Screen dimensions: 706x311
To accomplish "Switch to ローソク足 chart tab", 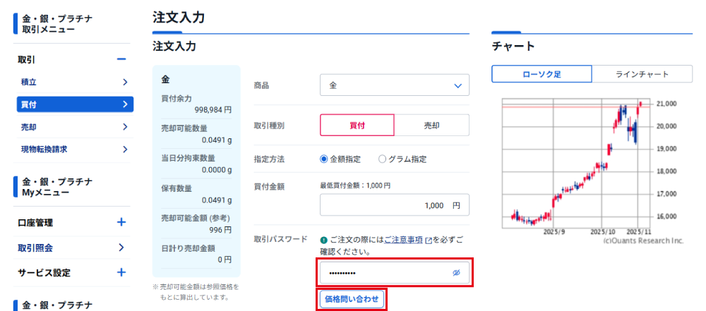I will pyautogui.click(x=542, y=75).
